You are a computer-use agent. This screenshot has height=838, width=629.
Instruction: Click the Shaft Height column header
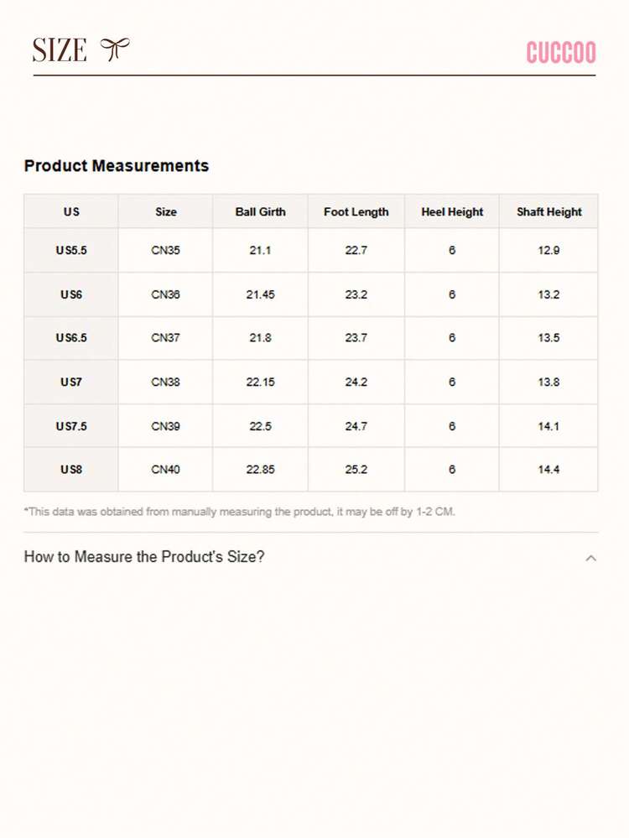point(549,211)
